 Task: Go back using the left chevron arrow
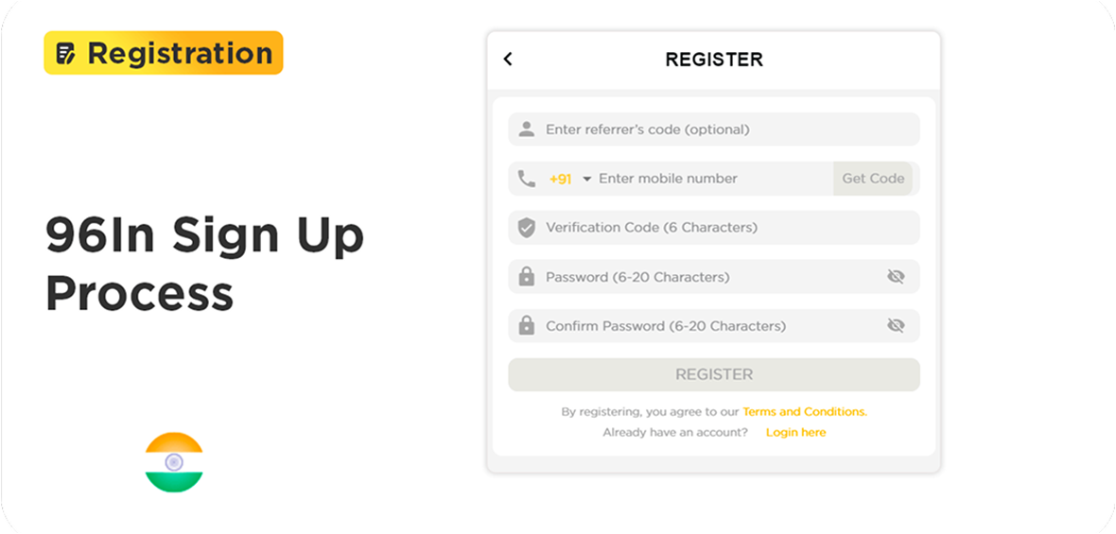coord(508,59)
